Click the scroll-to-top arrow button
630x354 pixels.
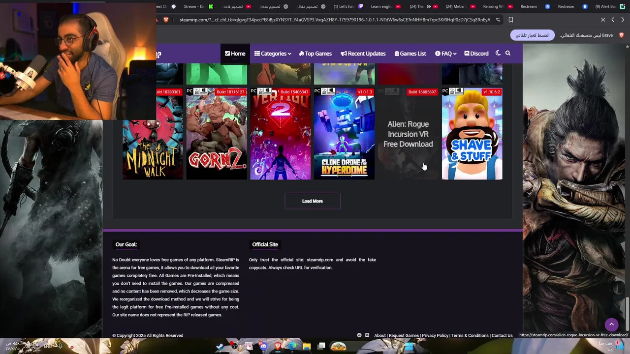[611, 324]
